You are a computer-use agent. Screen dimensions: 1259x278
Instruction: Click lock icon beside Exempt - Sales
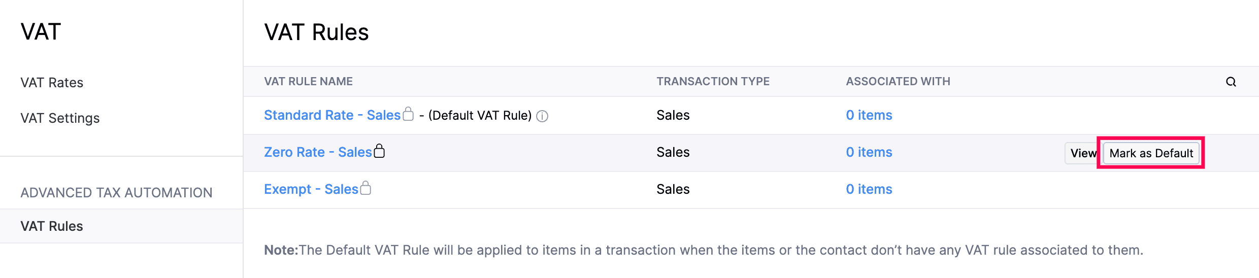(x=366, y=188)
